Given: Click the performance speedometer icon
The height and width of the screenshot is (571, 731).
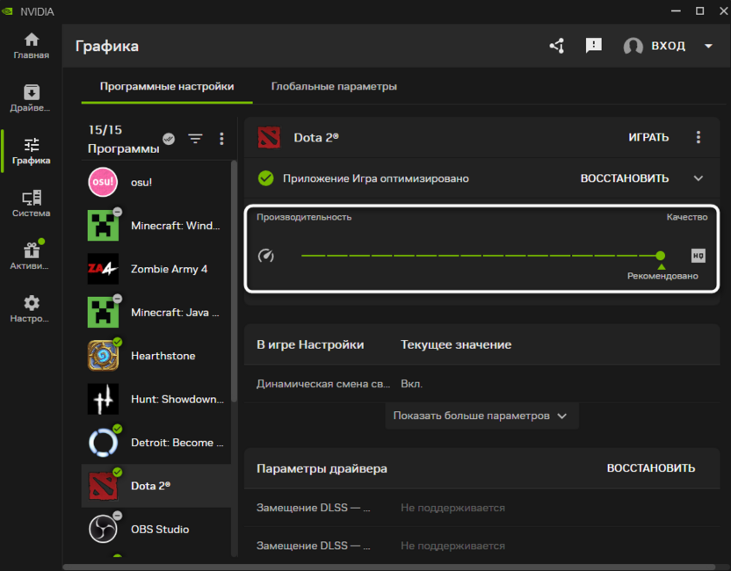Looking at the screenshot, I should 266,256.
